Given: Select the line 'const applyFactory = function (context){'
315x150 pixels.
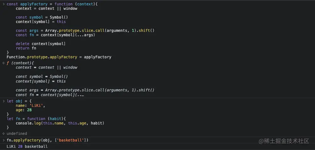Looking at the screenshot, I should pos(52,4).
